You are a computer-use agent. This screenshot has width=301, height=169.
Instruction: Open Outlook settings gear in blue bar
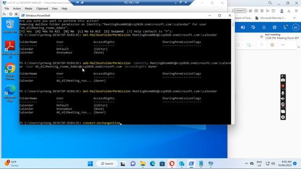tap(275, 27)
